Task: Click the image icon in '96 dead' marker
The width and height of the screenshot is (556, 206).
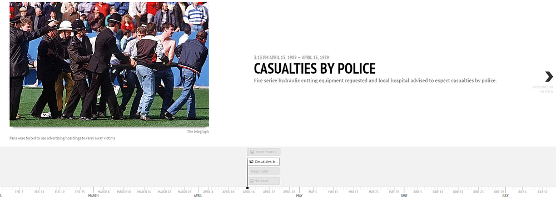Action: coord(251,181)
